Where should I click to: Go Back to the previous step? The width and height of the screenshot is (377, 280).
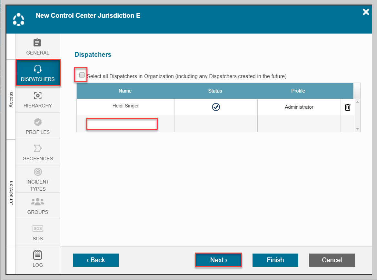(x=95, y=260)
